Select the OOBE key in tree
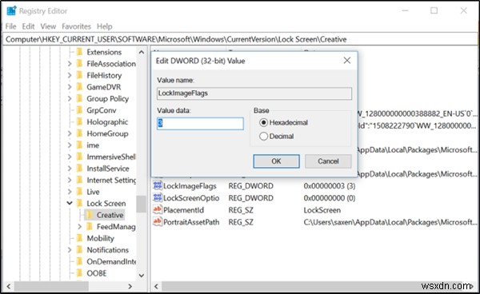This screenshot has height=294, width=480. tap(97, 273)
